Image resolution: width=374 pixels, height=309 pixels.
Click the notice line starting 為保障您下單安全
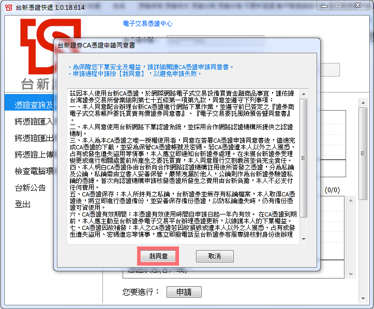click(151, 67)
